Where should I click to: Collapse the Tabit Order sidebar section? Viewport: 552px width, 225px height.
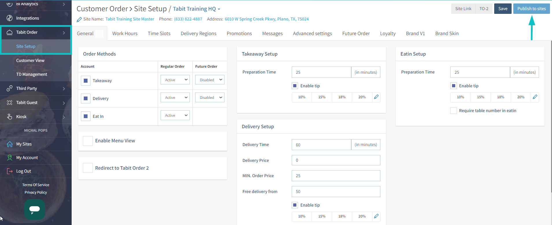[64, 33]
